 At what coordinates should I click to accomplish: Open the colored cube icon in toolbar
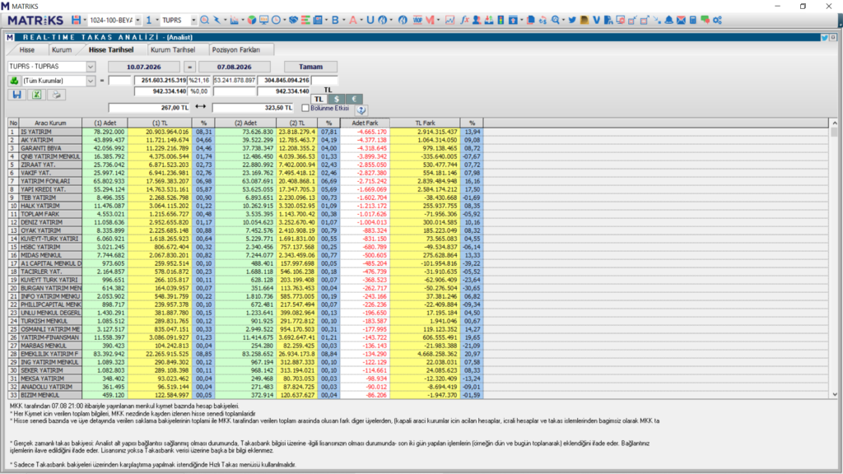pos(252,20)
